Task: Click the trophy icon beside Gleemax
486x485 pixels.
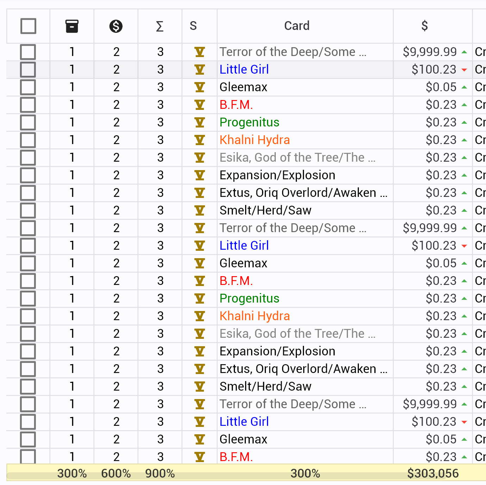Action: (200, 87)
